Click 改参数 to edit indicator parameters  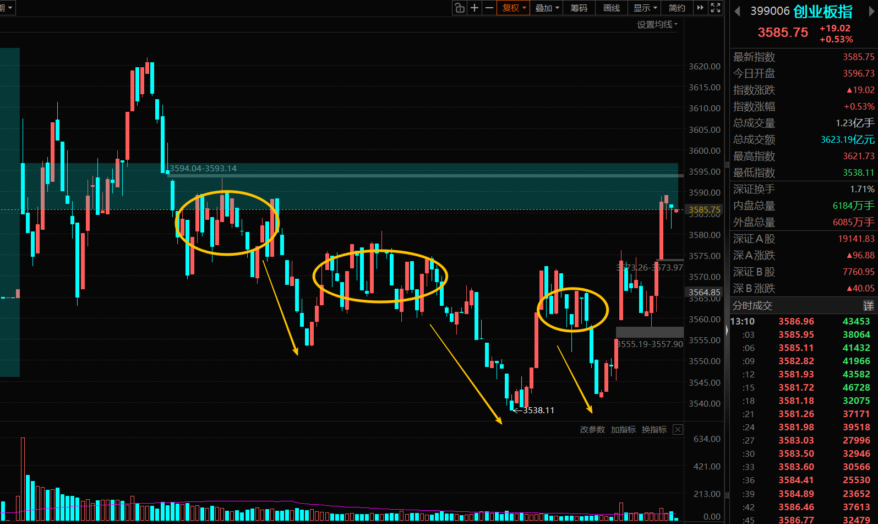[x=592, y=430]
